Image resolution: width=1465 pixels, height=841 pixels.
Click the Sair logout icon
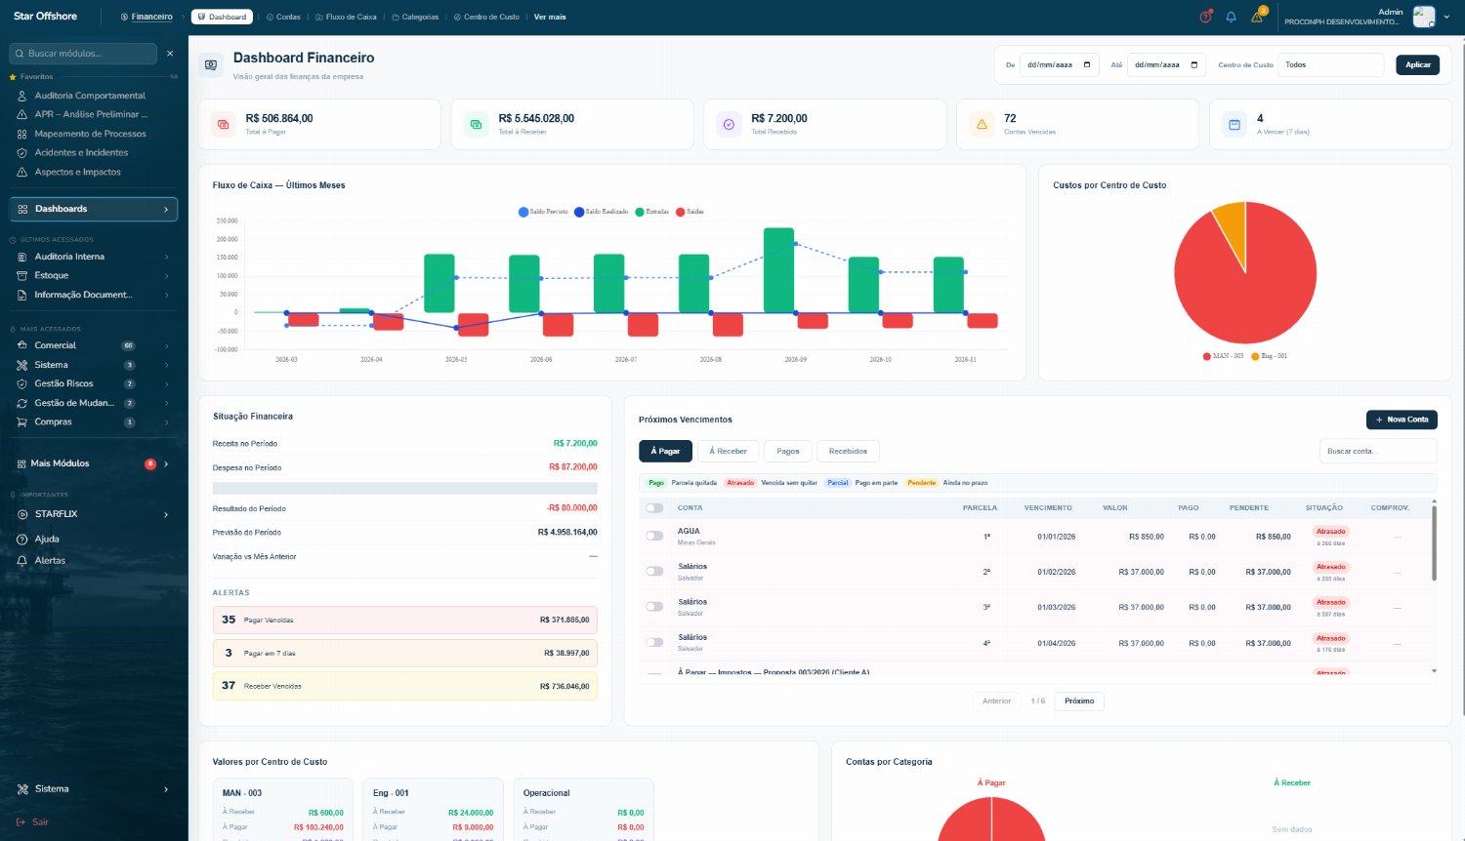click(21, 822)
